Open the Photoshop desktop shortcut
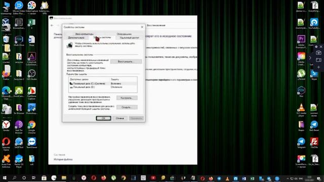The image size is (324, 182). pos(31,109)
